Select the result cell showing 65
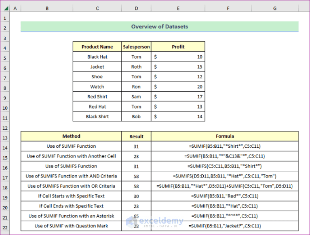310x235 pixels. point(137,216)
